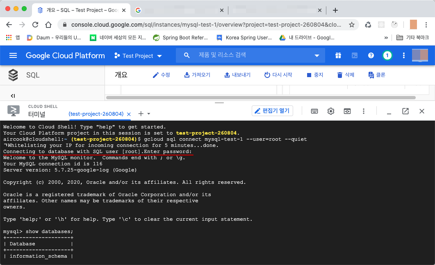This screenshot has height=265, width=435.
Task: Click the Google Cloud Platform logo
Action: (65, 55)
